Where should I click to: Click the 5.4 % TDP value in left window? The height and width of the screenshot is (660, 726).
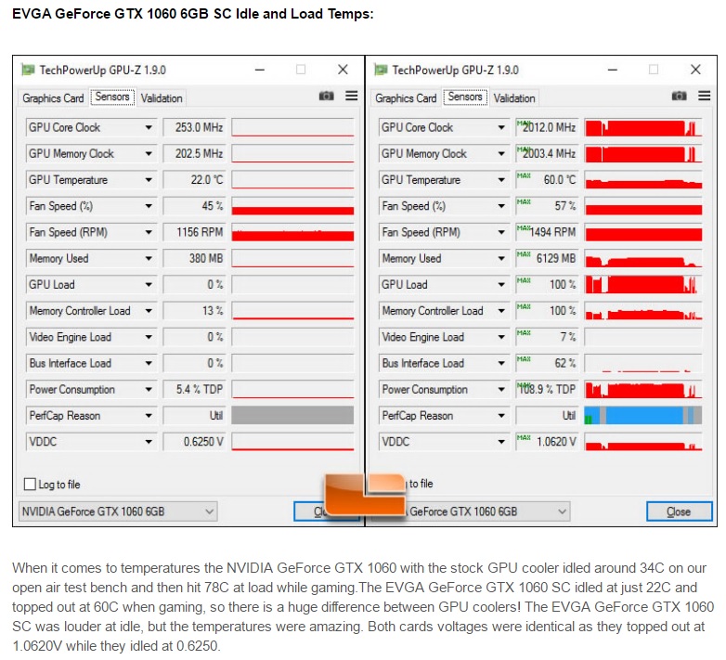coord(194,389)
